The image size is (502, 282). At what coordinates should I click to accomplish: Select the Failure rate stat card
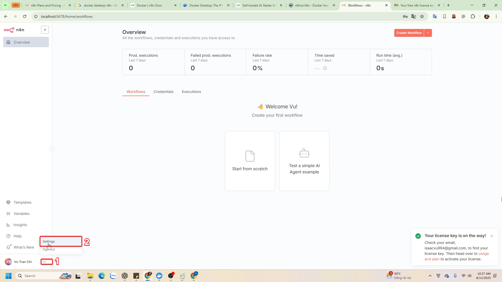(277, 62)
